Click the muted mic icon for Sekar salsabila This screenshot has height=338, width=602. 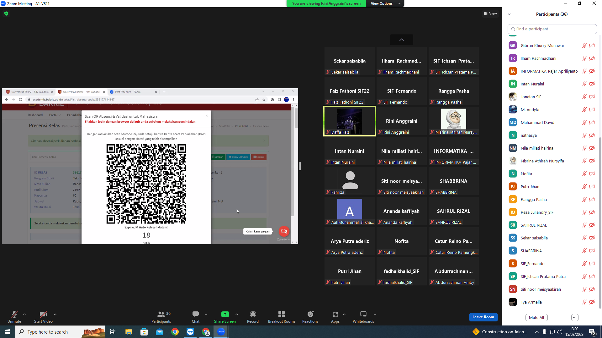[x=584, y=238]
